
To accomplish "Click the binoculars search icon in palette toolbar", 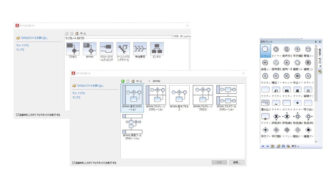I will [283, 146].
